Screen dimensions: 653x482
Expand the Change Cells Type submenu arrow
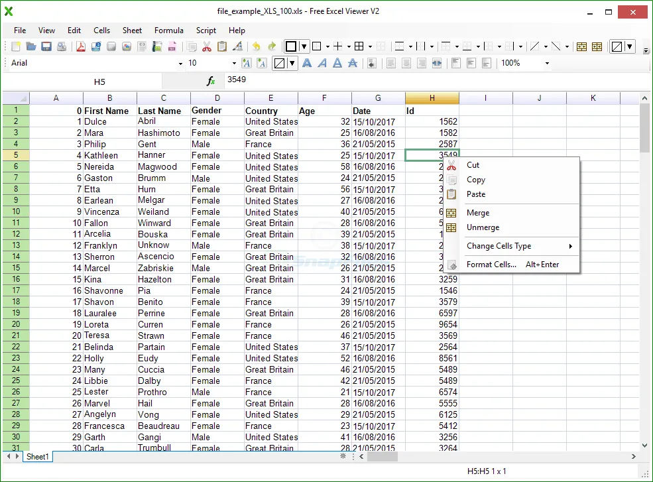[571, 246]
